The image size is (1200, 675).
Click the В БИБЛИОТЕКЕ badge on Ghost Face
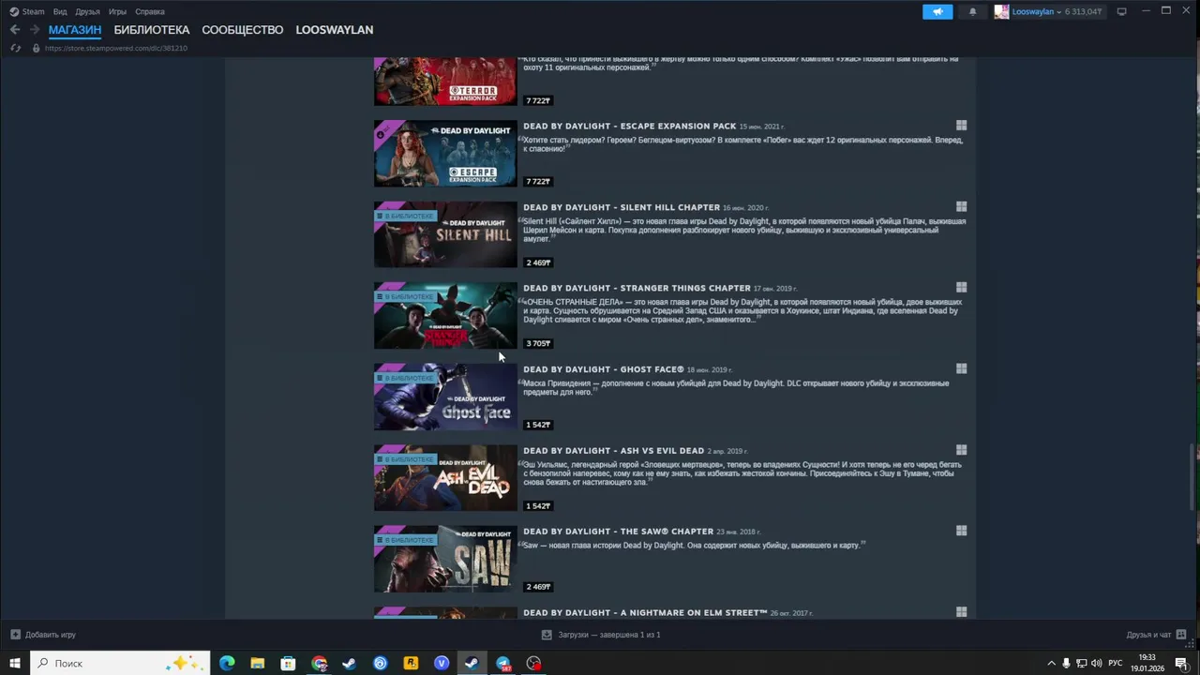point(405,378)
